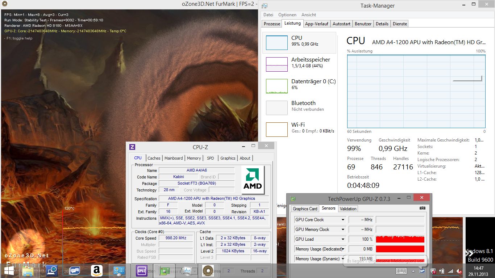Select the Wi-Fi performance entry
The image size is (495, 278).
pos(299,129)
